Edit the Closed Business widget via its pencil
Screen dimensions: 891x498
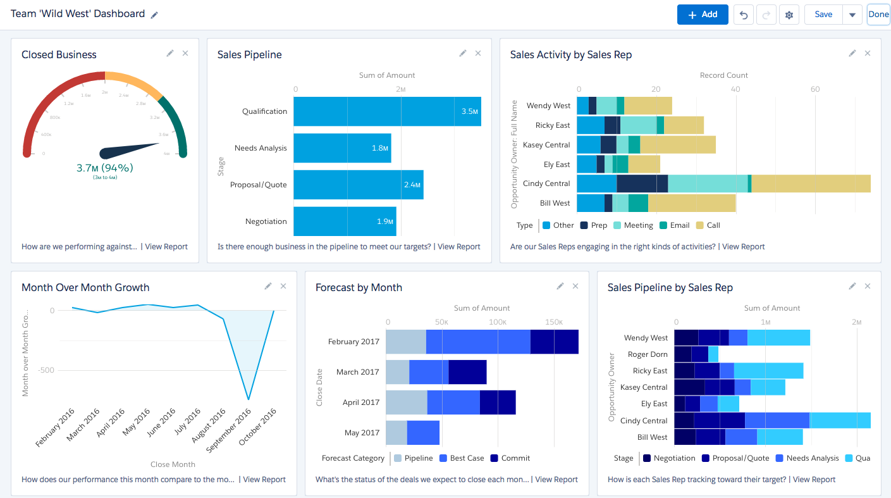click(170, 54)
